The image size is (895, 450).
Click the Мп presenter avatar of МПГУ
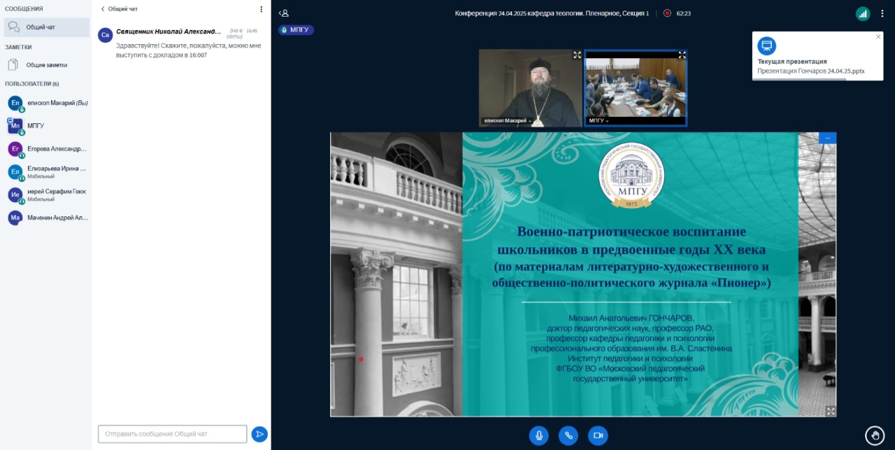click(x=15, y=126)
